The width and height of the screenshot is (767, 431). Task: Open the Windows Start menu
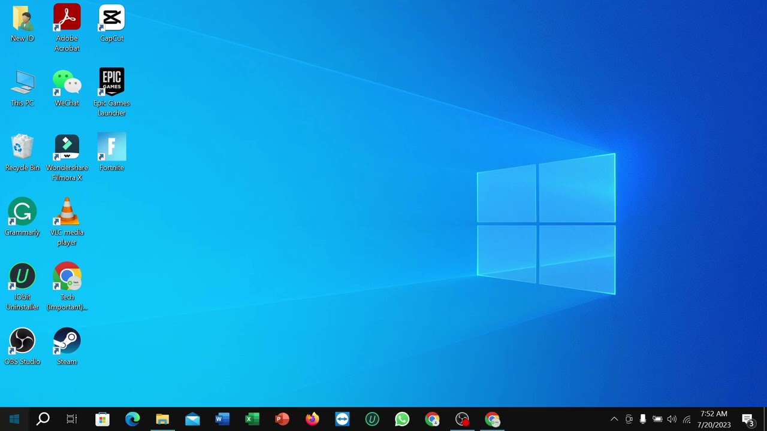[x=14, y=419]
